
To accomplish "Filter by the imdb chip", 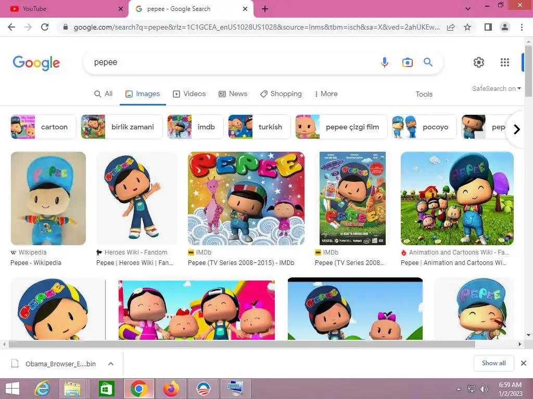I will 195,127.
